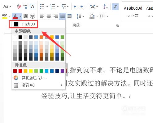Click the Distributed alignment icon
153x123 pixels.
tap(69, 16)
